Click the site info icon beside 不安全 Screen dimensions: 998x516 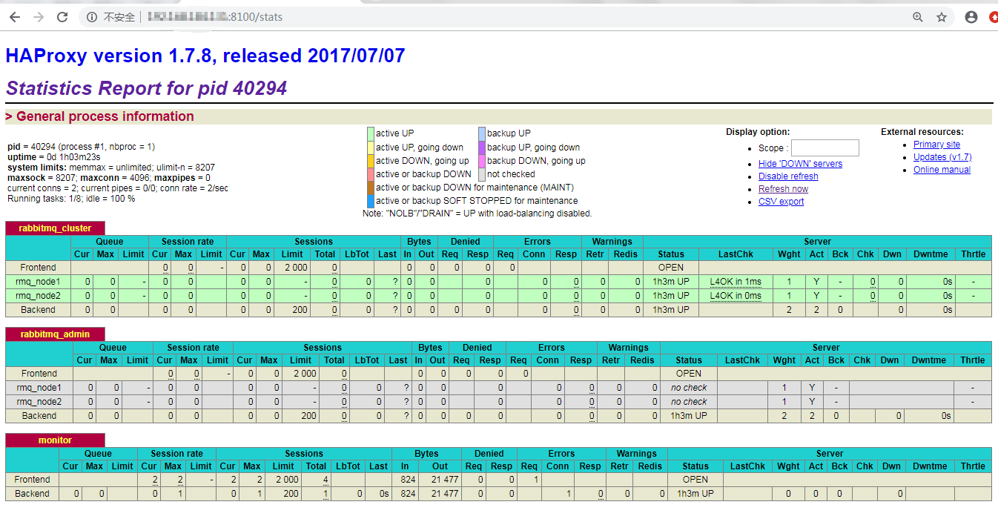click(91, 17)
